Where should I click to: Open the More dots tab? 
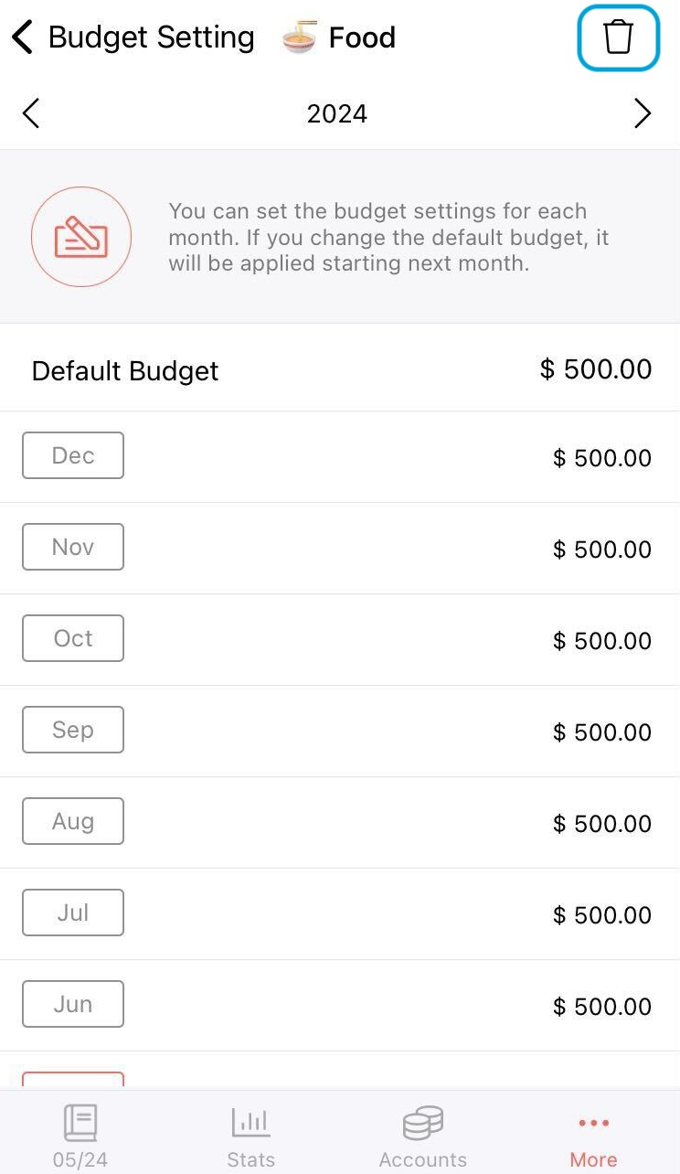tap(593, 1135)
